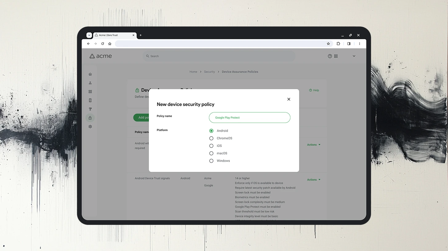Select the Users icon in the sidebar
This screenshot has height=251, width=448.
click(90, 83)
